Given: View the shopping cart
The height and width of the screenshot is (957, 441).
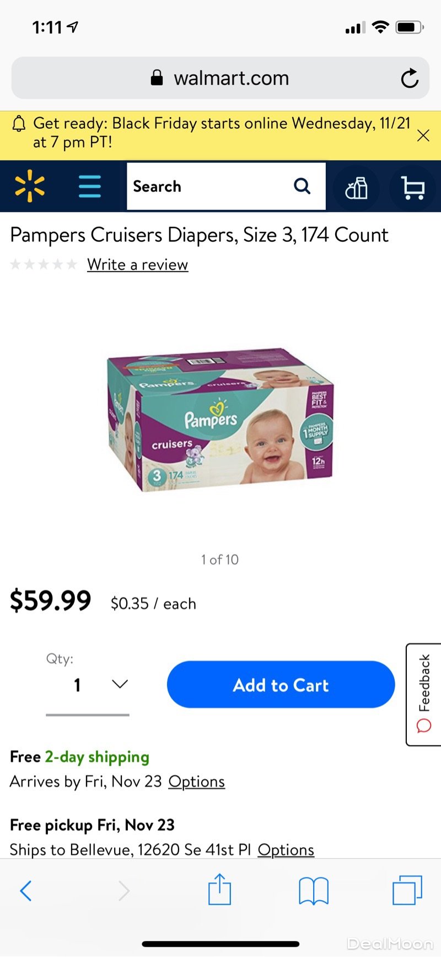Looking at the screenshot, I should tap(413, 188).
